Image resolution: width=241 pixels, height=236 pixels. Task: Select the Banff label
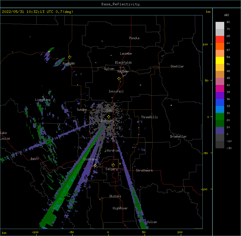35,159
